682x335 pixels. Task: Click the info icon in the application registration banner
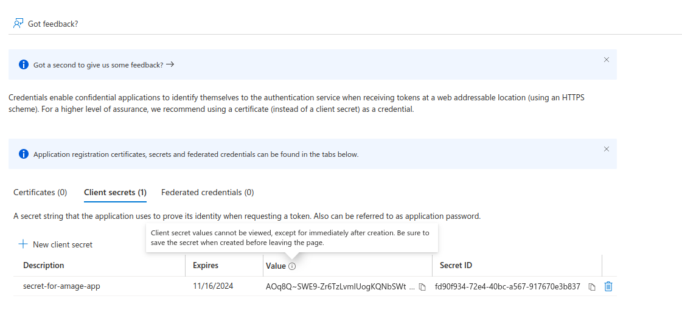pyautogui.click(x=24, y=154)
